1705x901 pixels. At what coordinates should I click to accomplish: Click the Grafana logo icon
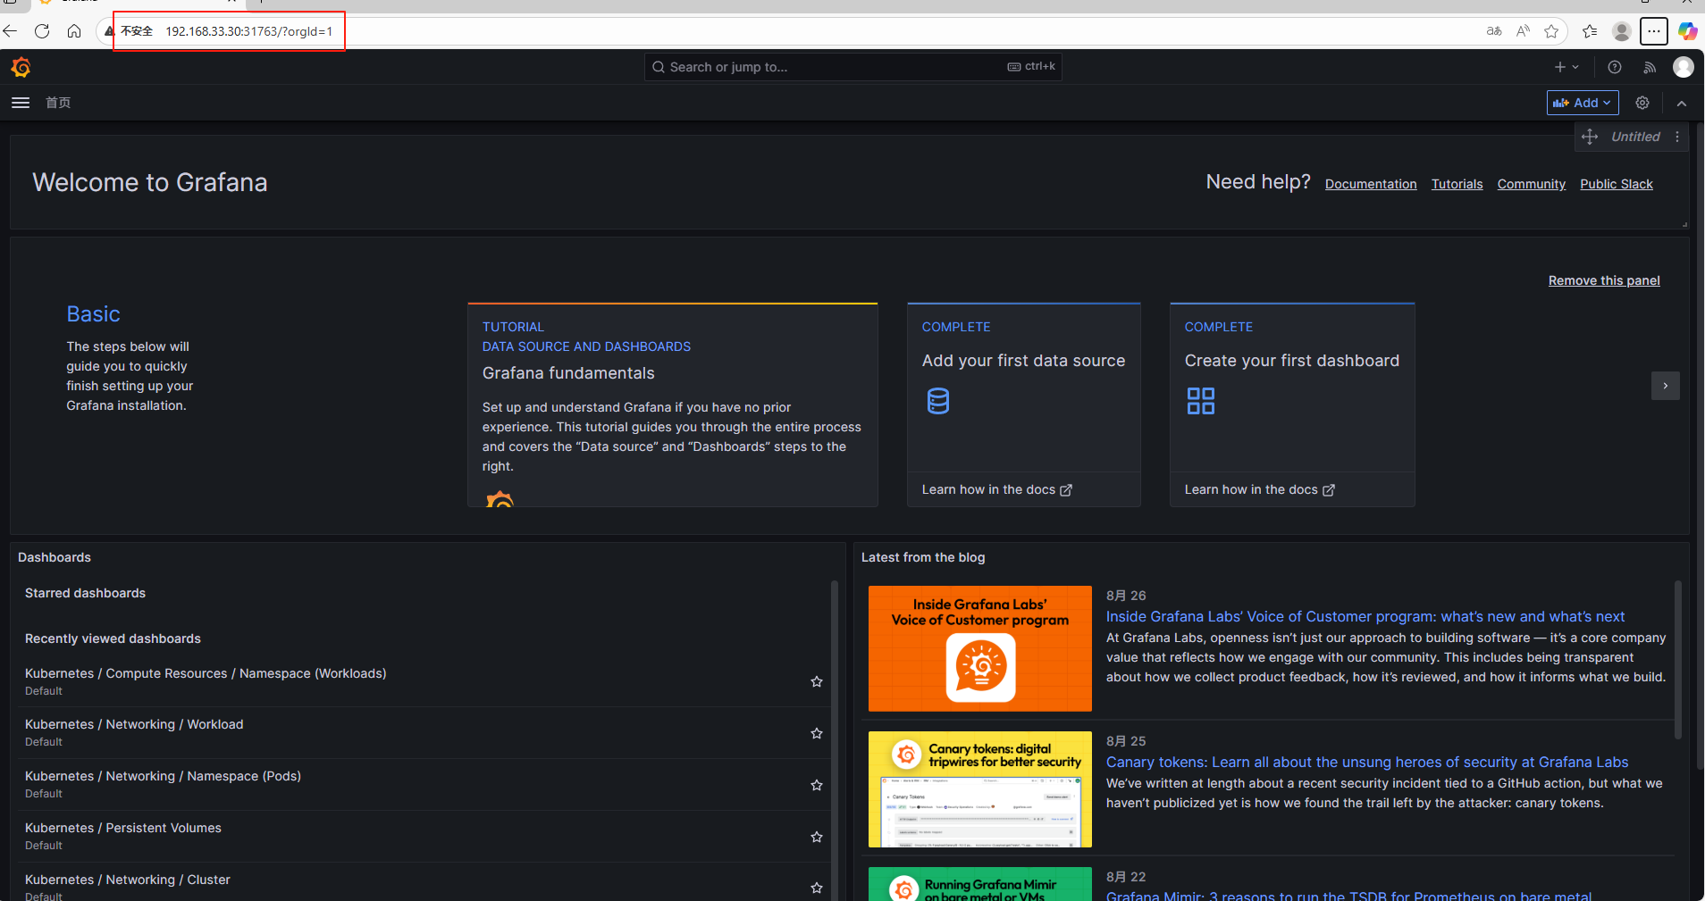(x=21, y=67)
